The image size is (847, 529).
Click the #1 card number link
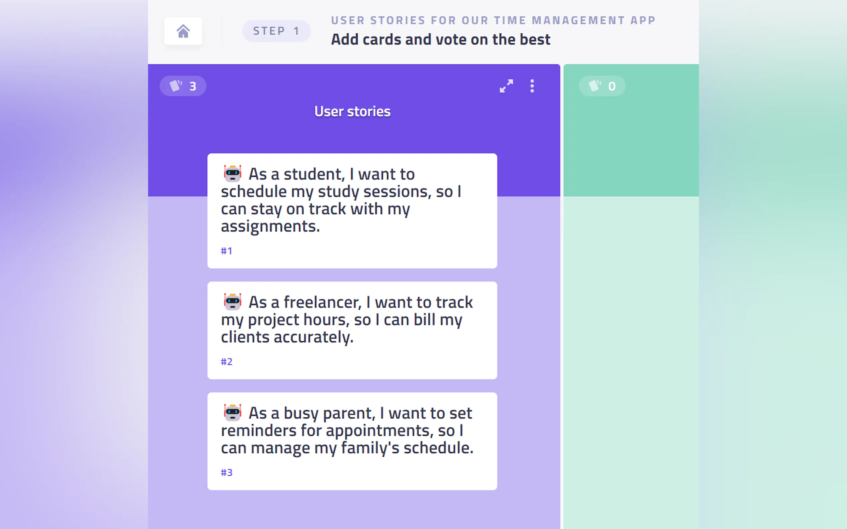(x=226, y=251)
